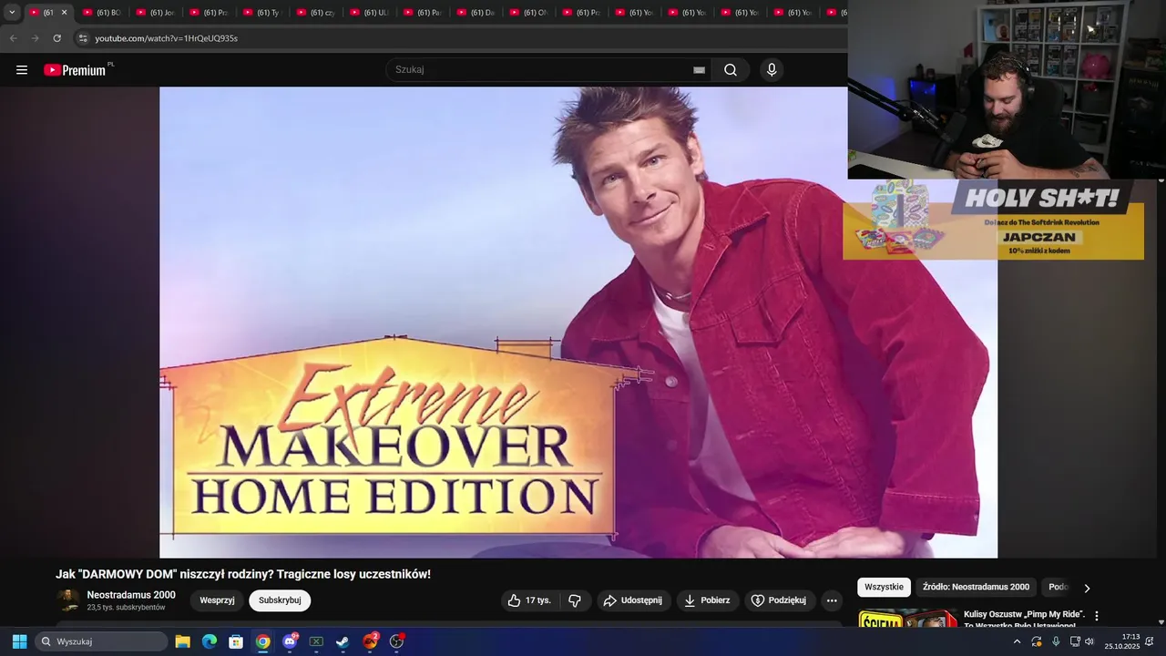
Task: Click the video title about "DARMOWY DOM"
Action: click(x=243, y=574)
